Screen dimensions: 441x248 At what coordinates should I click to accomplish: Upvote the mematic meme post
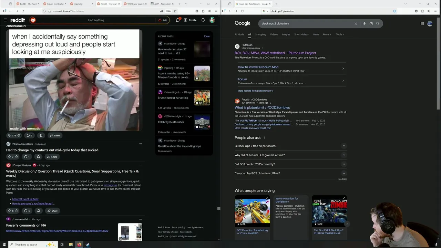(x=9, y=135)
